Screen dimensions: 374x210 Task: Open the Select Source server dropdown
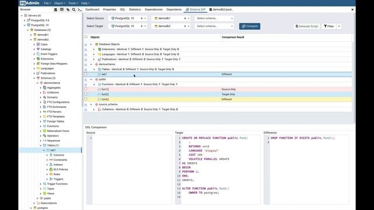[x=145, y=18]
